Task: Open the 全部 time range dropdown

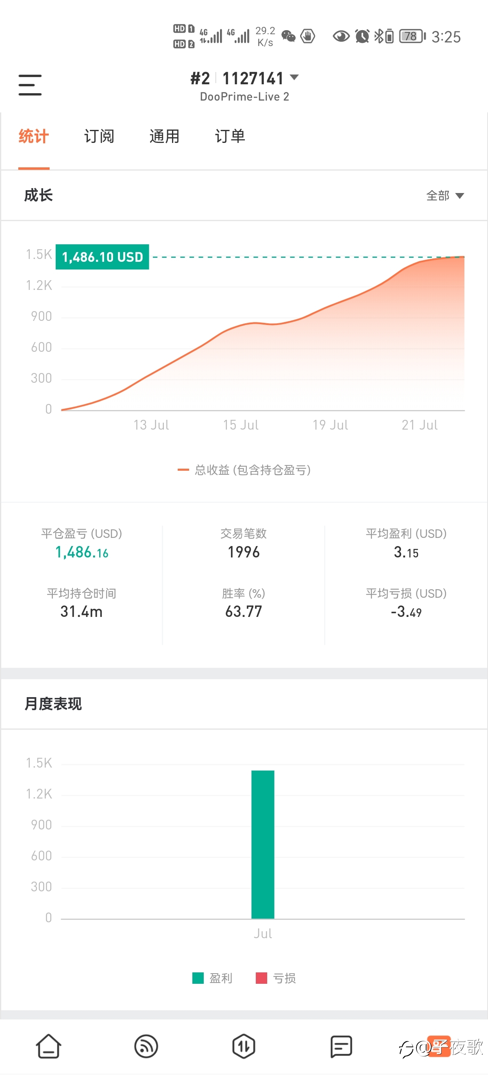Action: coord(444,195)
